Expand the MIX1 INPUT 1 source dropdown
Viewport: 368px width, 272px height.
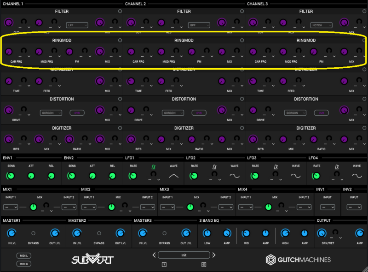(x=11, y=207)
